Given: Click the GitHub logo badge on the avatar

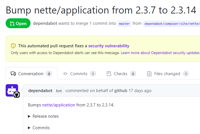Looking at the screenshot, I should [17, 95].
